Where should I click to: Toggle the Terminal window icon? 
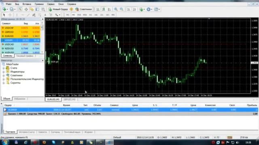(x=38, y=9)
